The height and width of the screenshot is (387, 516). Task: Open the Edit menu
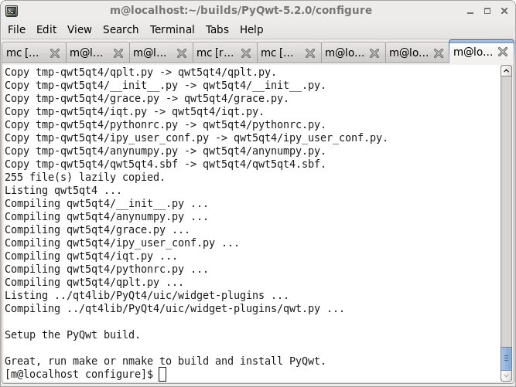[x=46, y=29]
